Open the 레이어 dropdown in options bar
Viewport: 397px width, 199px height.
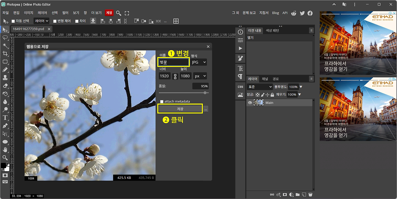[42, 21]
